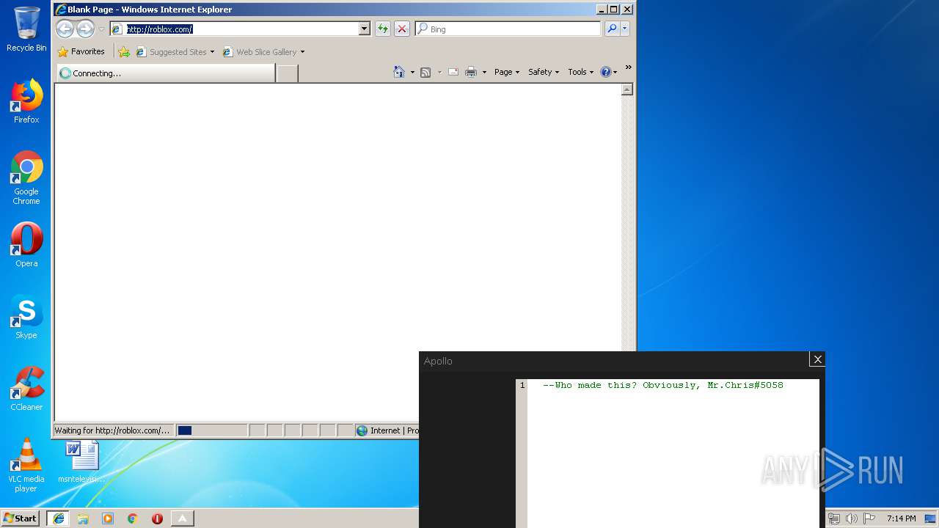
Task: Maximize the Internet Explorer window
Action: [614, 10]
